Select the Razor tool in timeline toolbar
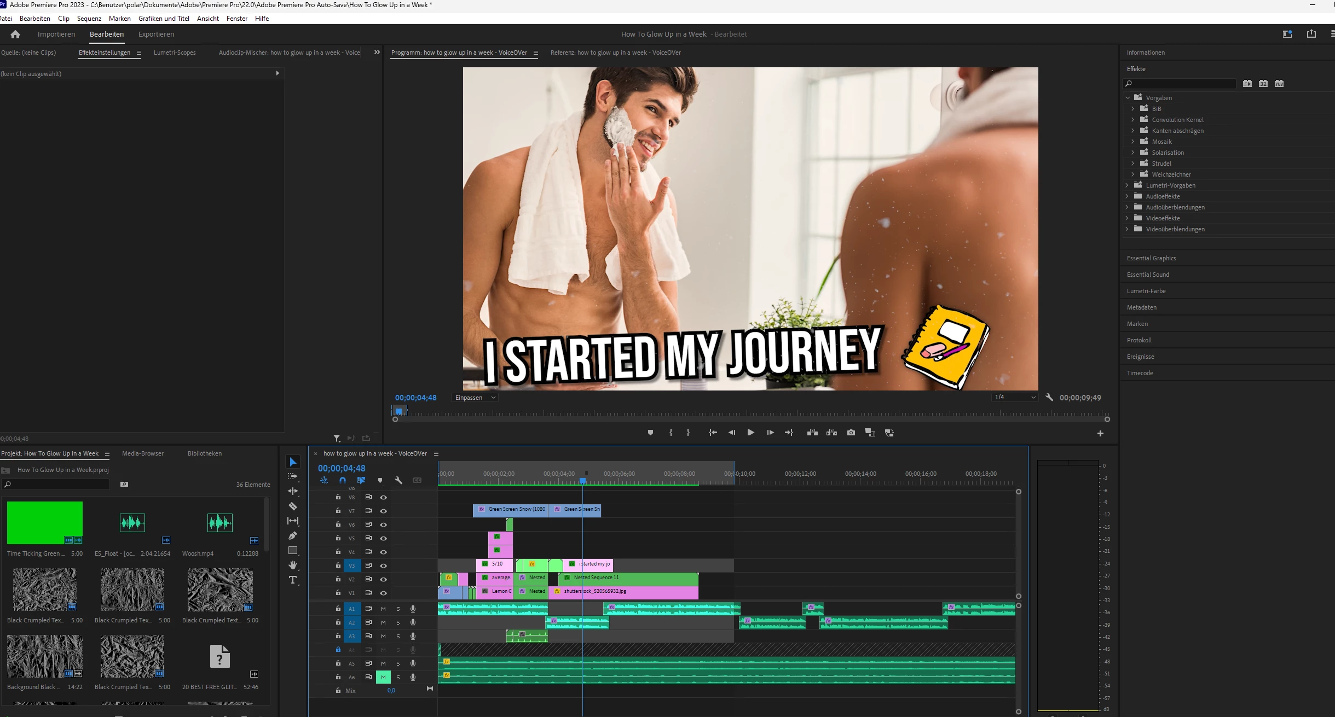This screenshot has height=717, width=1335. coord(293,506)
